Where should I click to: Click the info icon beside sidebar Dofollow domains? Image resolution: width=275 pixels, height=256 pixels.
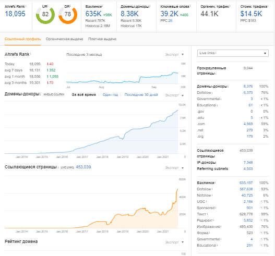click(x=212, y=92)
